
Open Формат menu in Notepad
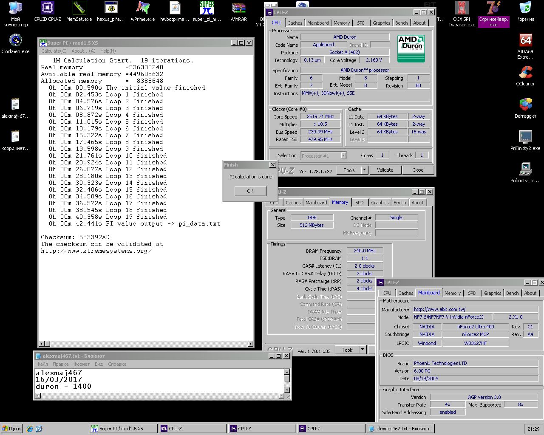[x=82, y=364]
